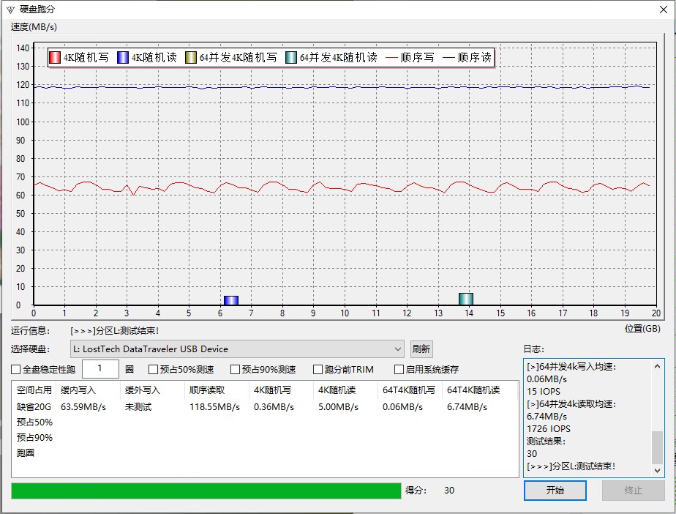Image resolution: width=676 pixels, height=514 pixels.
Task: Click the 缺省20G row label
Action: 34,407
